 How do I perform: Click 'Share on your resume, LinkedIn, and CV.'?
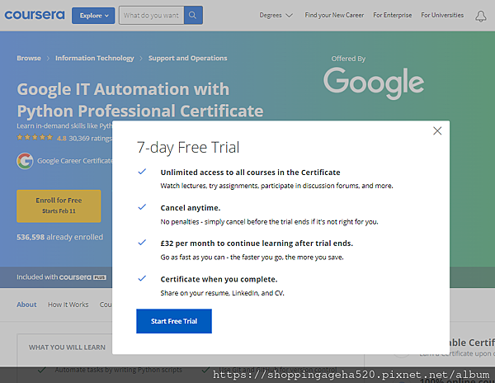click(222, 293)
